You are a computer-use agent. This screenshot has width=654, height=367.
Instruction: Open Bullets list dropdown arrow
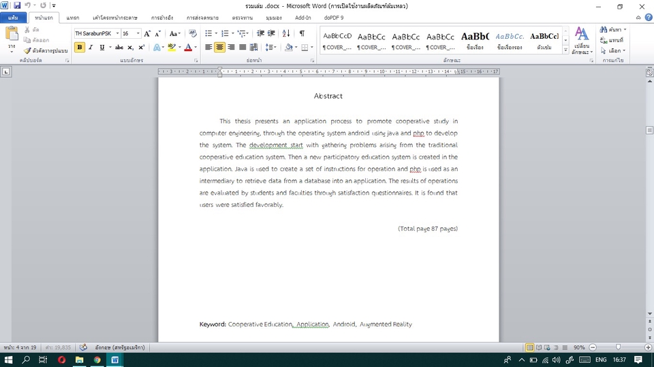[x=216, y=33]
